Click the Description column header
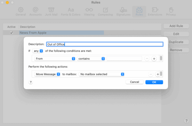This screenshot has width=192, height=126. pyautogui.click(x=28, y=27)
